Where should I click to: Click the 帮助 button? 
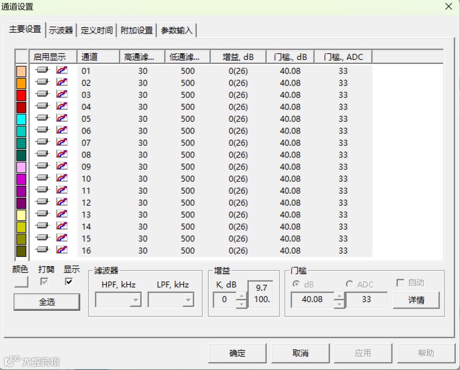coord(426,353)
